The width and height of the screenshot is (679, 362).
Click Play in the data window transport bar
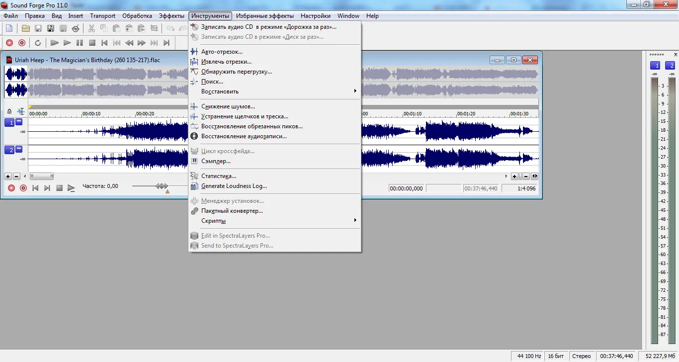[x=71, y=188]
